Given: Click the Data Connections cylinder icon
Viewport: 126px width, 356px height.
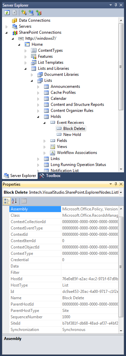Looking at the screenshot, I should (x=15, y=20).
